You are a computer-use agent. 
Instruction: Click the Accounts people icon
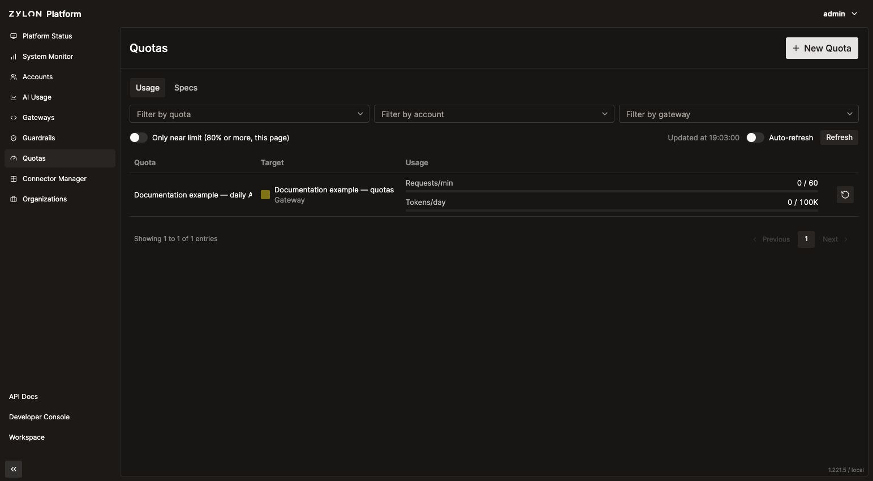click(x=14, y=77)
